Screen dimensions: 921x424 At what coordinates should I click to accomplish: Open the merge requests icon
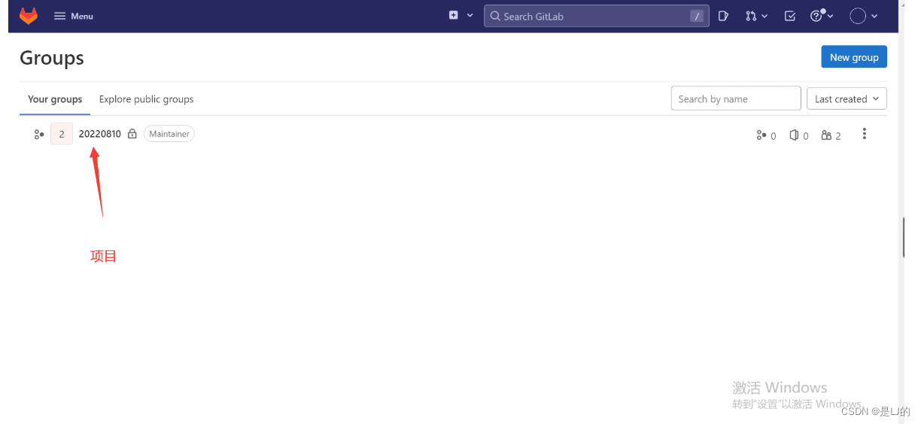click(x=751, y=16)
